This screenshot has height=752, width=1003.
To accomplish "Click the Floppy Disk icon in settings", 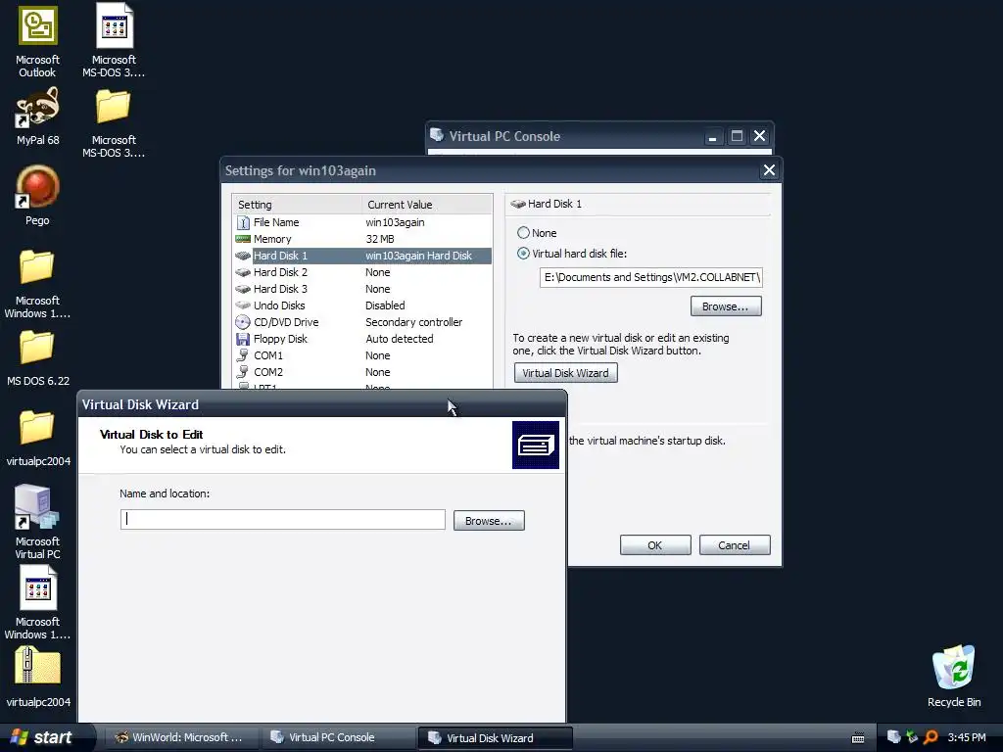I will coord(243,339).
